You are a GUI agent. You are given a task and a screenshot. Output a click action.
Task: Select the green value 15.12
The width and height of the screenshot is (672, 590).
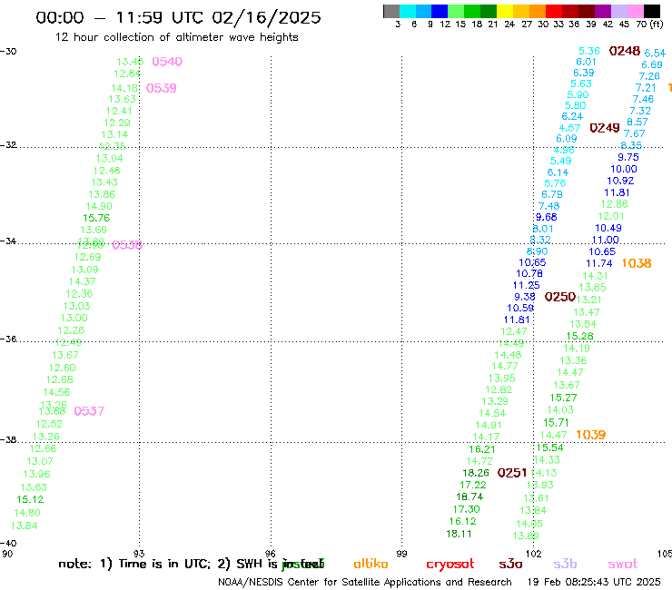(x=30, y=499)
